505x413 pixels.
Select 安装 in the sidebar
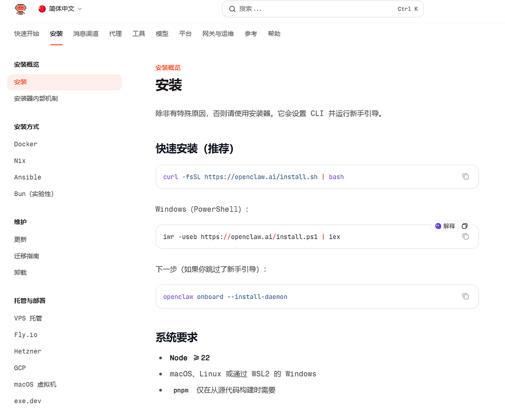point(65,82)
